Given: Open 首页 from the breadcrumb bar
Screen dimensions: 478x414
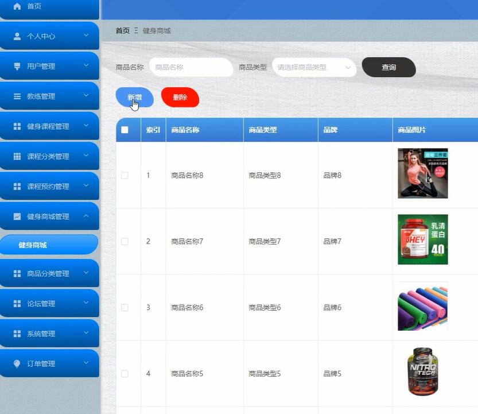Looking at the screenshot, I should click(x=122, y=30).
